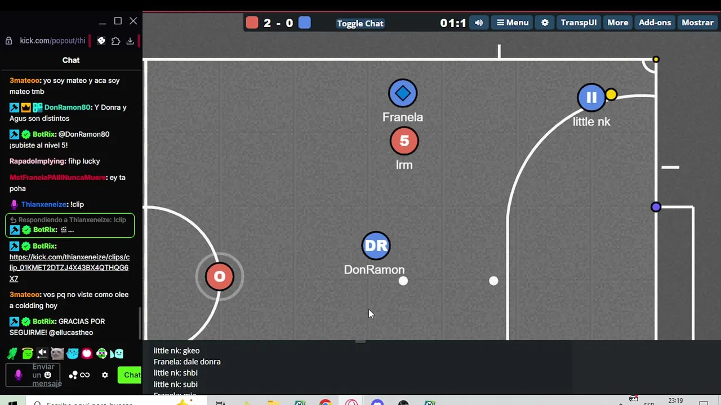Screen dimensions: 721x405
Task: Click Windows taskbar clock 23:19
Action: point(675,401)
